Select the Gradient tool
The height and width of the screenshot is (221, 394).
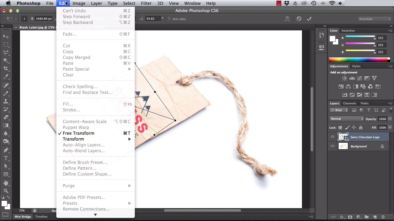click(x=6, y=125)
